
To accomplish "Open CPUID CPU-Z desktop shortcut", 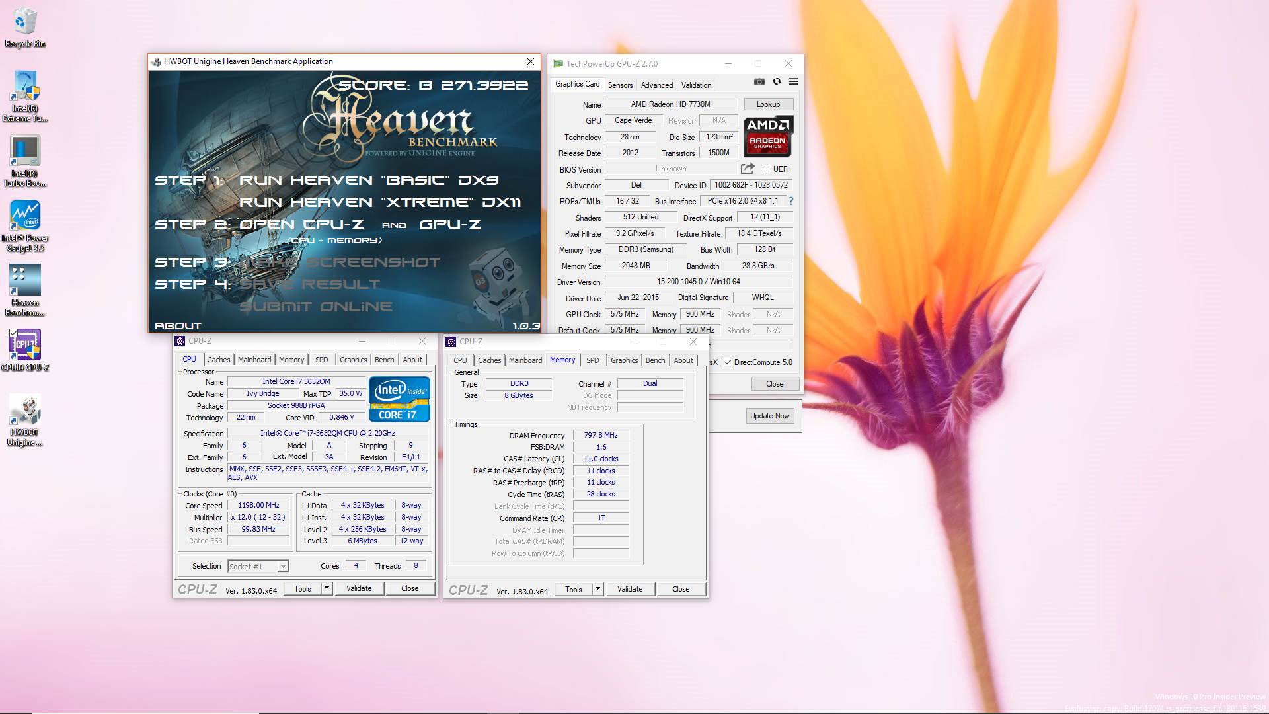I will (x=25, y=350).
